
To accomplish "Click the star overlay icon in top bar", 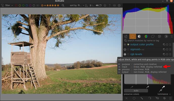I will click(x=105, y=5).
